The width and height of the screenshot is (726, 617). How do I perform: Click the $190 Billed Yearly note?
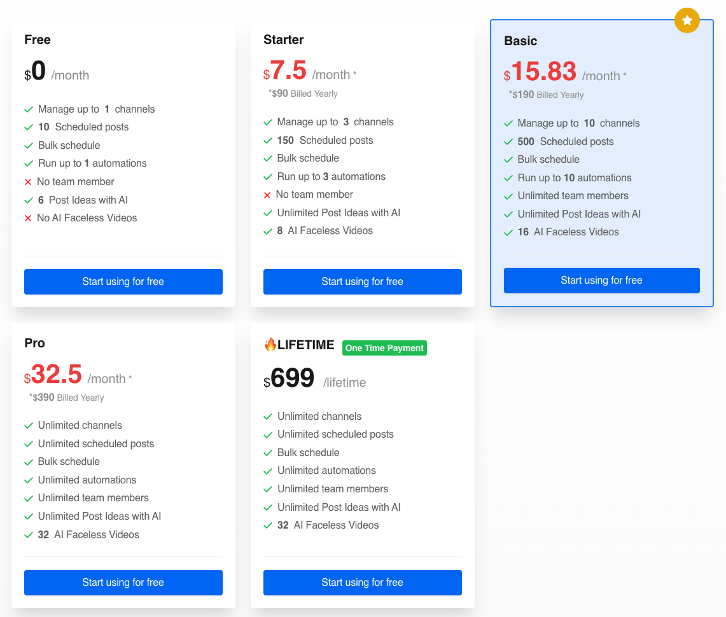547,95
